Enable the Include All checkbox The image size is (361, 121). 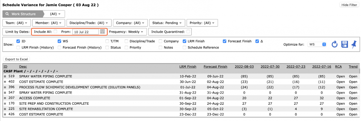click(x=55, y=32)
